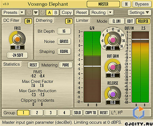Click the Limiter panel tab label
This screenshot has width=153, height=126.
click(x=82, y=20)
